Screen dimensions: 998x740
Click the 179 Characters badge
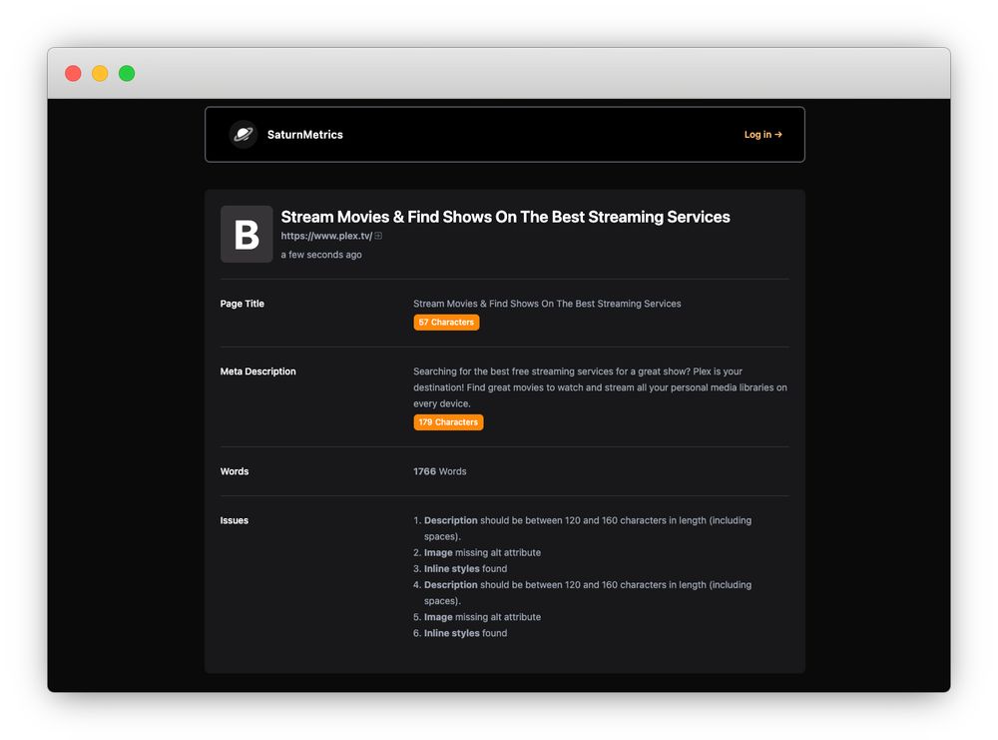click(448, 422)
